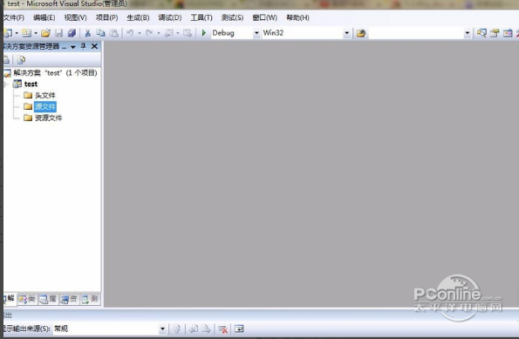519x339 pixels.
Task: Click Go to Previous Message icon in Output
Action: (x=194, y=329)
